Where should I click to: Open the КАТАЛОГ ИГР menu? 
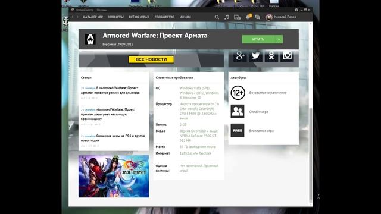[x=93, y=17]
